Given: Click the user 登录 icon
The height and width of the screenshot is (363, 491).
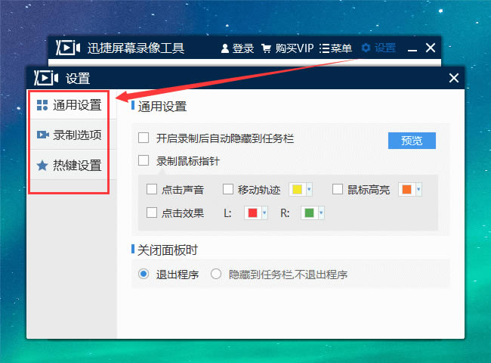Looking at the screenshot, I should (224, 48).
